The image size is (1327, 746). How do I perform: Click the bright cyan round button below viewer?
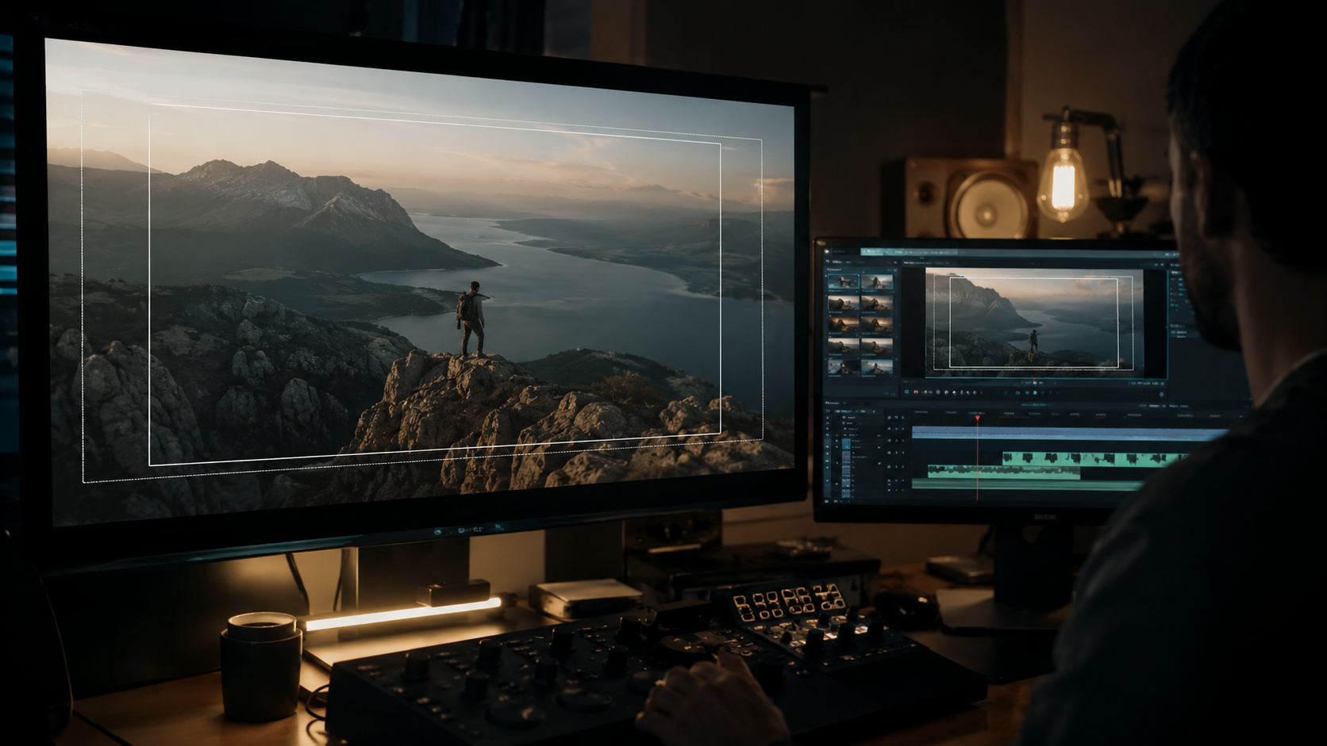(x=1035, y=392)
